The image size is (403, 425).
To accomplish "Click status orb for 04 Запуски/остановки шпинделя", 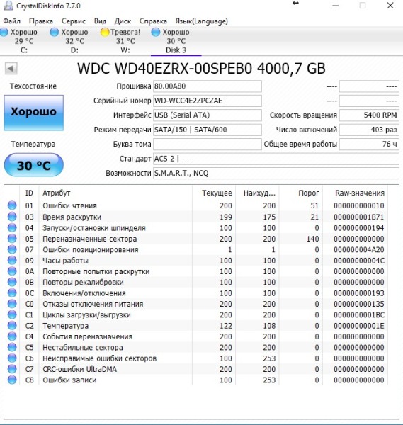I will [x=12, y=227].
